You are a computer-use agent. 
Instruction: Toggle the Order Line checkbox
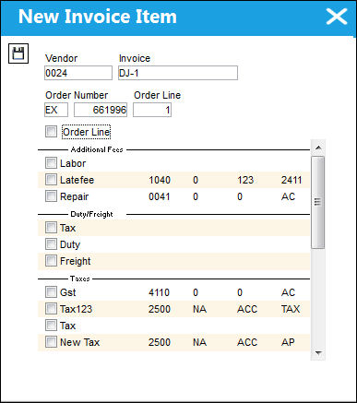51,132
